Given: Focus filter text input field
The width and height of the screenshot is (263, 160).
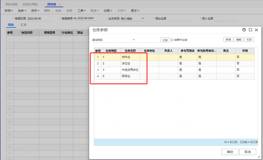Looking at the screenshot, I should click(x=148, y=40).
